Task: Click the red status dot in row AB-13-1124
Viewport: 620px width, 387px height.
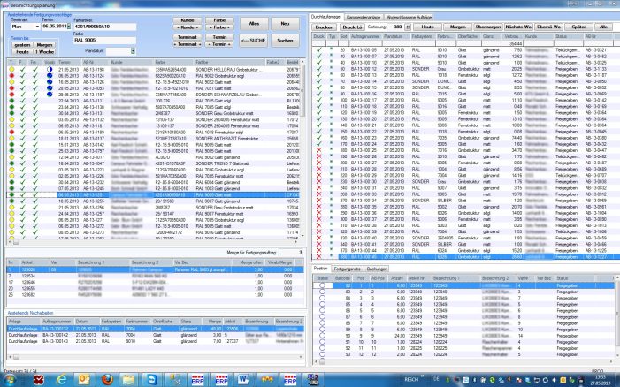Action: point(11,76)
